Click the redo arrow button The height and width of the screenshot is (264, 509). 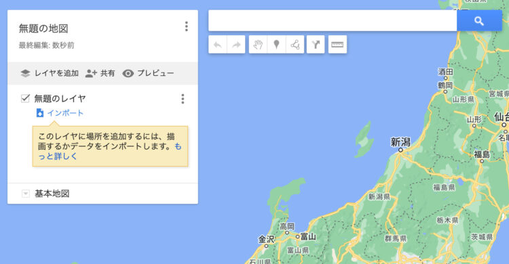236,45
